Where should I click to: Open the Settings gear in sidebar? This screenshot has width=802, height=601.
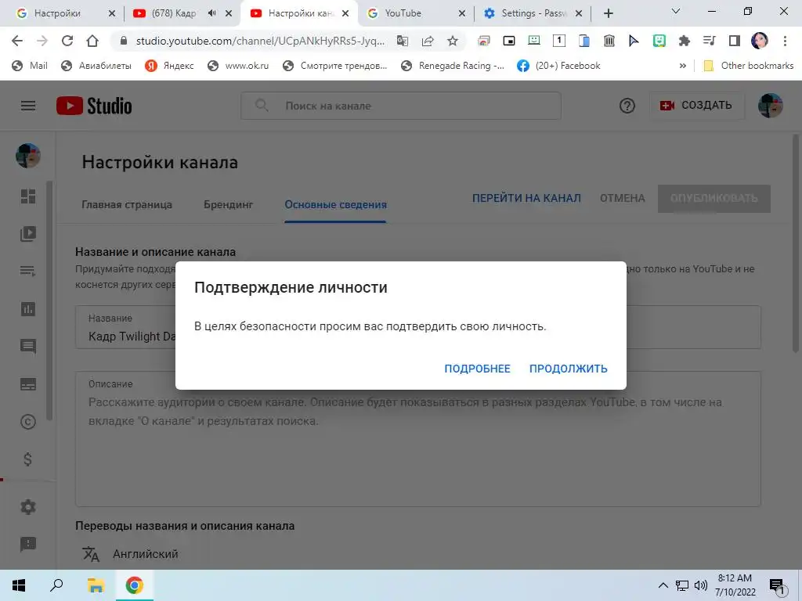pos(28,506)
